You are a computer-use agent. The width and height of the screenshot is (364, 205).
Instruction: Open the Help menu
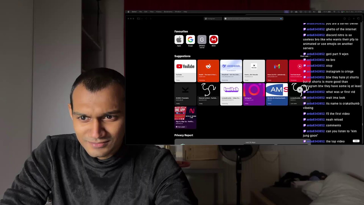tap(185, 12)
